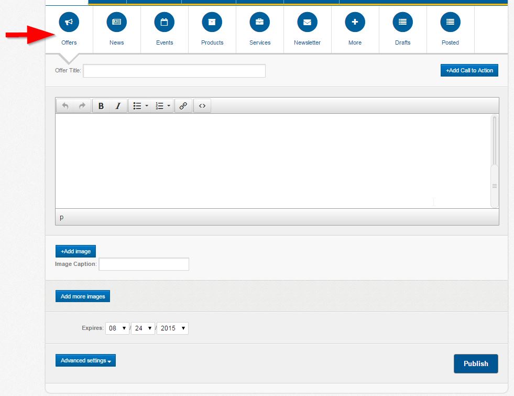Viewport: 514px width, 396px height.
Task: Insert a hyperlink via chain icon
Action: point(183,106)
